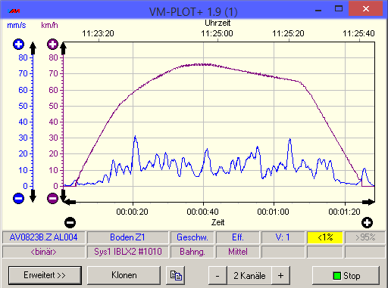
Task: Minimize the VM-PLOT+ window
Action: tap(318, 10)
